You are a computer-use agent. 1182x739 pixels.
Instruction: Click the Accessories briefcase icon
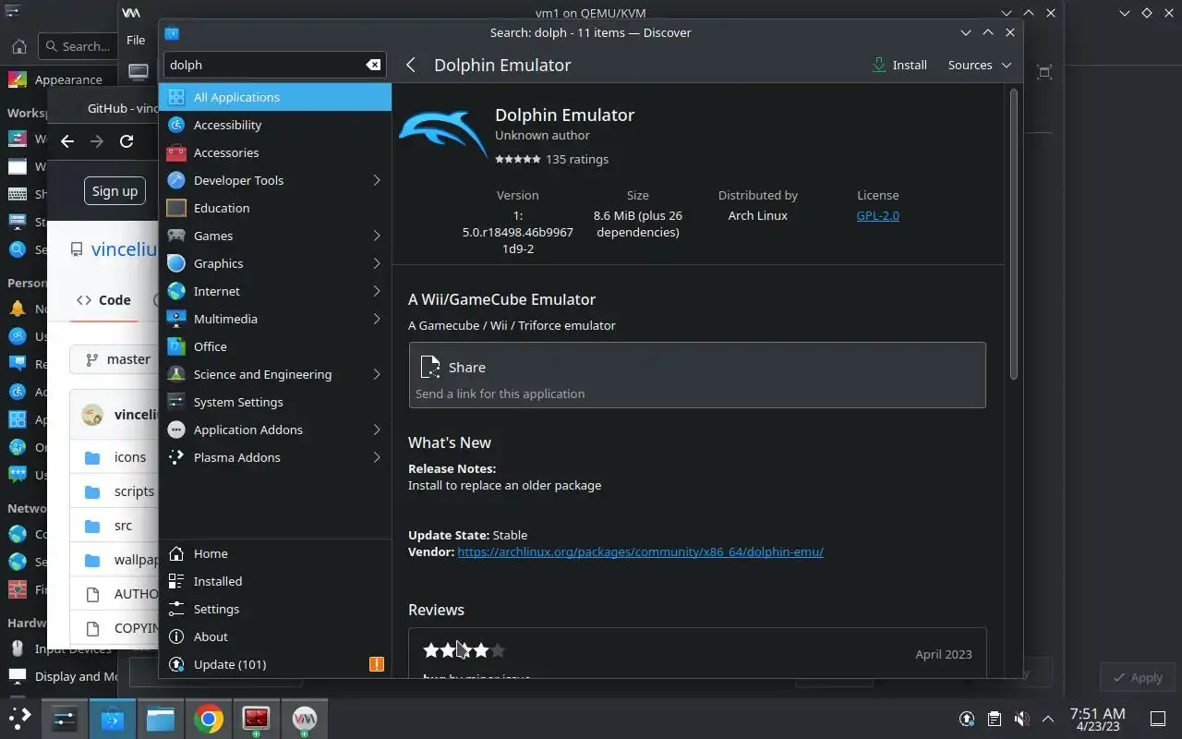[x=176, y=152]
